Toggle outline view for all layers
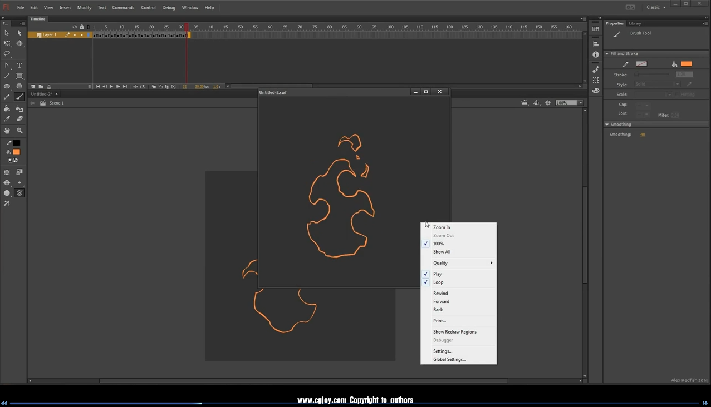 [88, 27]
